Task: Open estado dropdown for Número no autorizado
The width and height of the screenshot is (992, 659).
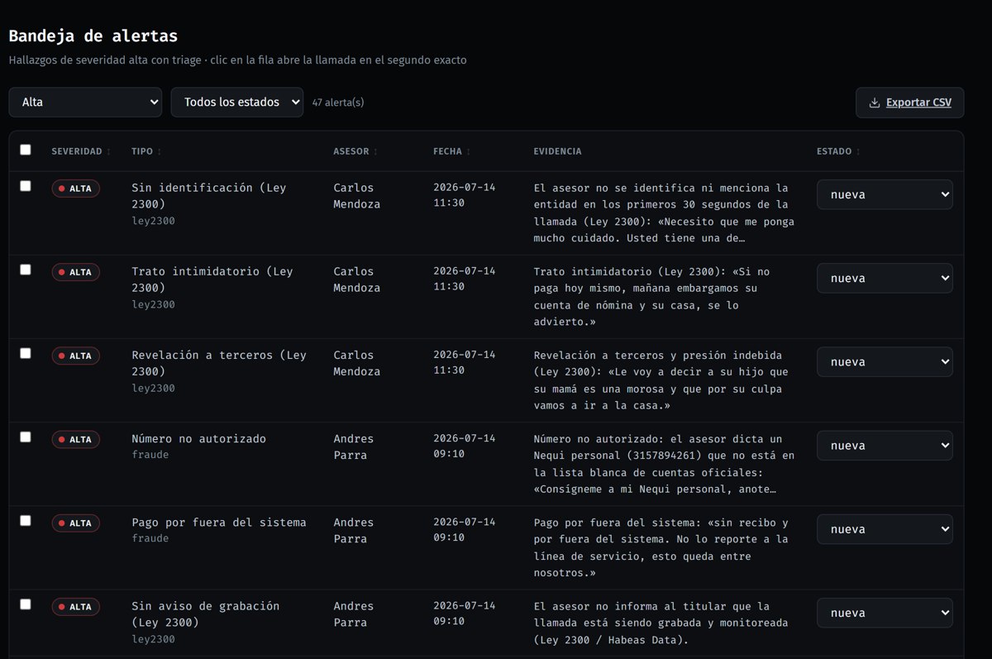Action: (x=885, y=446)
